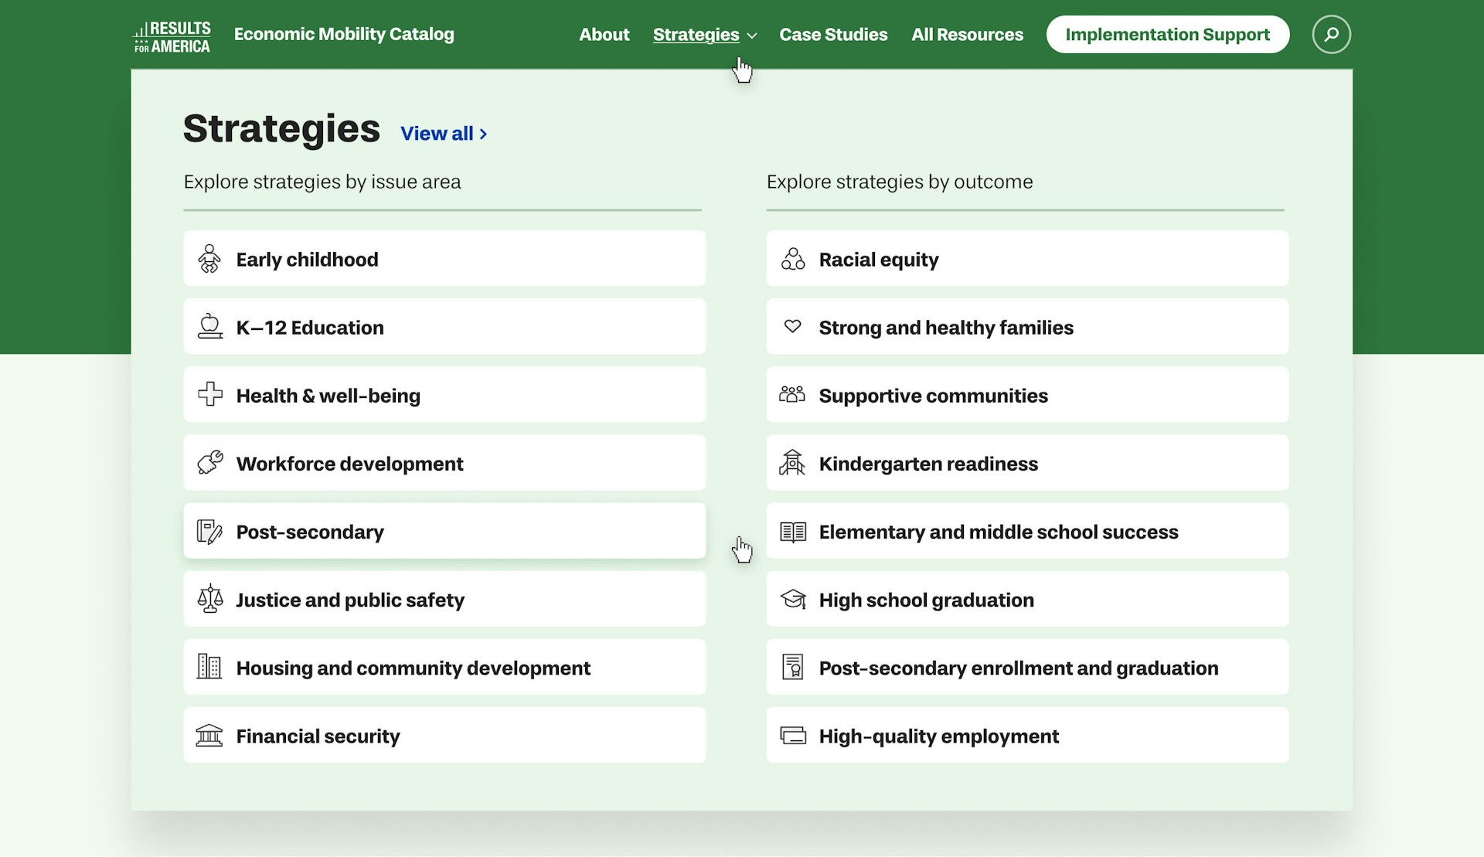This screenshot has height=857, width=1484.
Task: Open Case Studies in navigation
Action: 832,35
